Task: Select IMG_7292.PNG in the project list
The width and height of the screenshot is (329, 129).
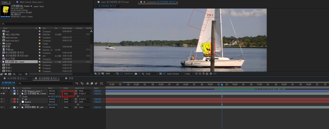Action: pos(13,34)
